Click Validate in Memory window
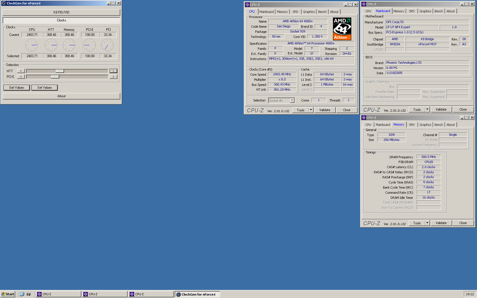Image resolution: width=477 pixels, height=298 pixels. [441, 223]
